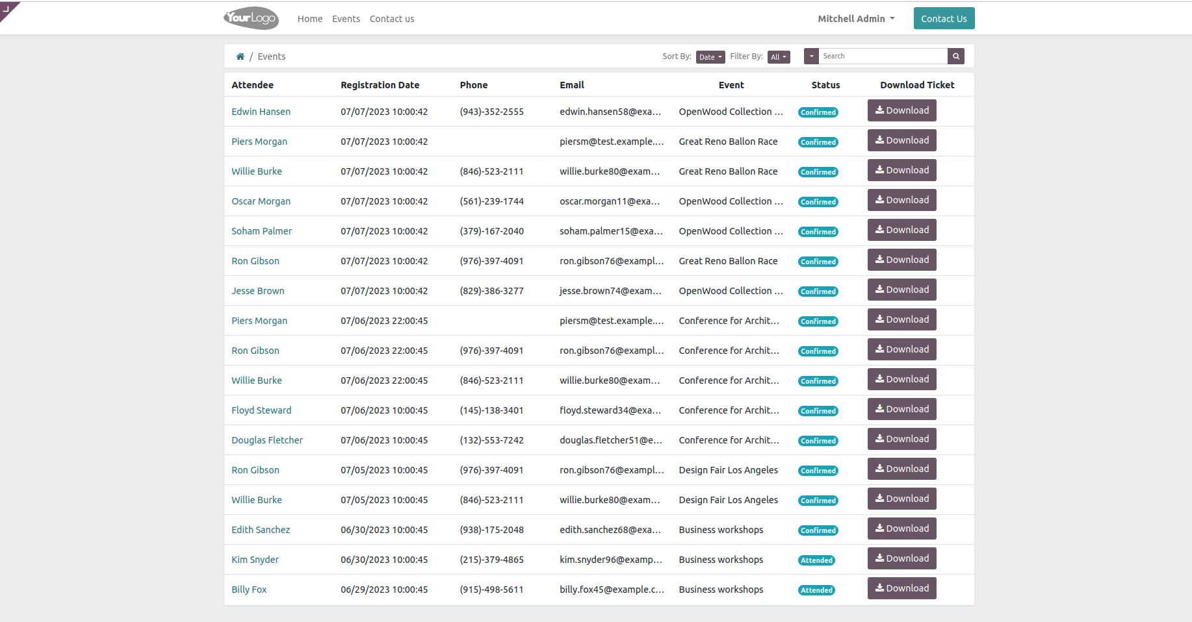The width and height of the screenshot is (1192, 622).
Task: Open attendee Kim Snyder link
Action: tap(255, 560)
